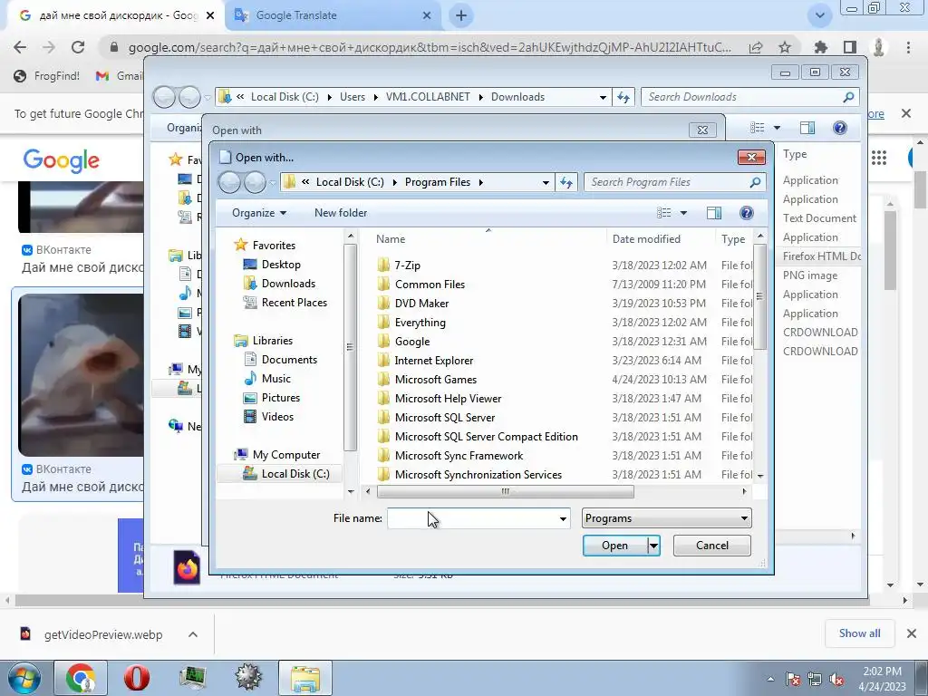The height and width of the screenshot is (696, 928).
Task: Open the Google folder in Program Files
Action: [x=412, y=342]
